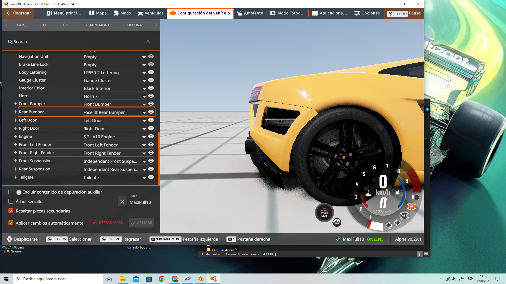
Task: Focus the Search parts field
Action: (74, 42)
